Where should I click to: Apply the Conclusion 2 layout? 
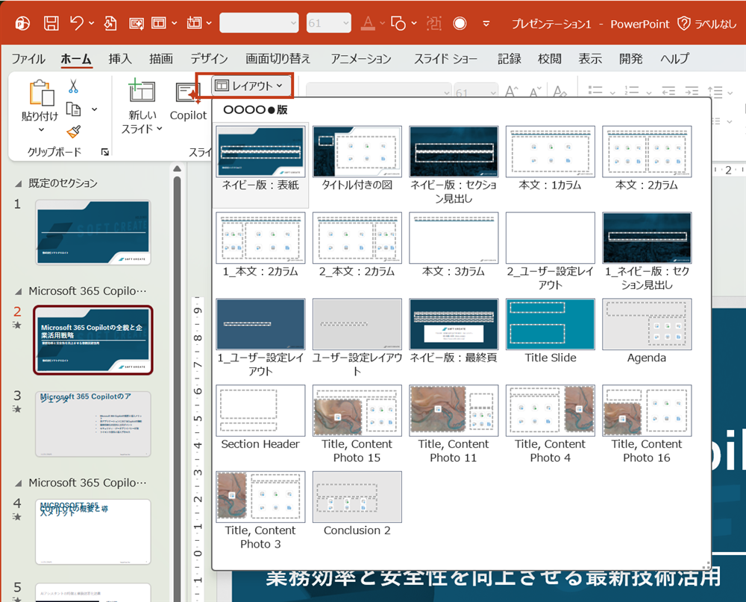click(x=357, y=497)
